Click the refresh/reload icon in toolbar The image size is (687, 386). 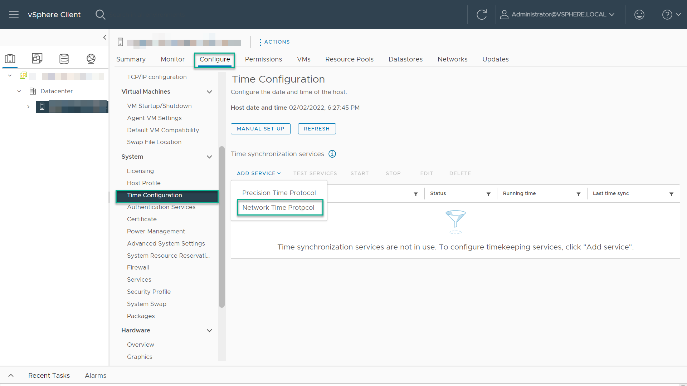(x=481, y=14)
